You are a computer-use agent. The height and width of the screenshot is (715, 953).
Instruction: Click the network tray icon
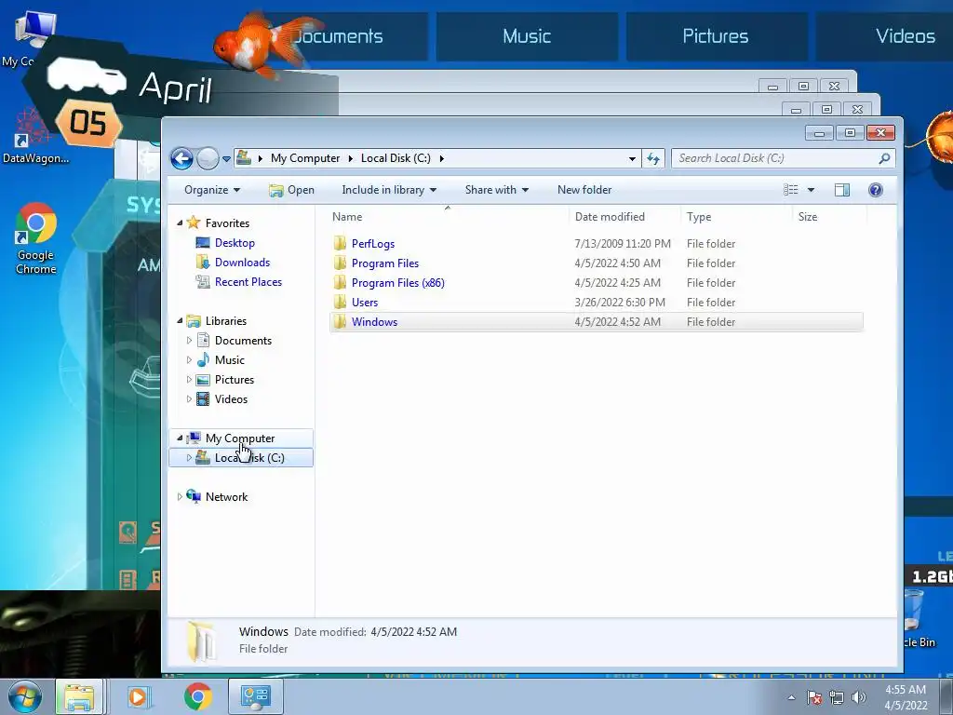837,697
